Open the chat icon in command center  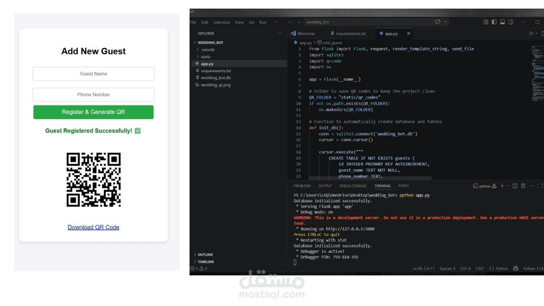(438, 22)
